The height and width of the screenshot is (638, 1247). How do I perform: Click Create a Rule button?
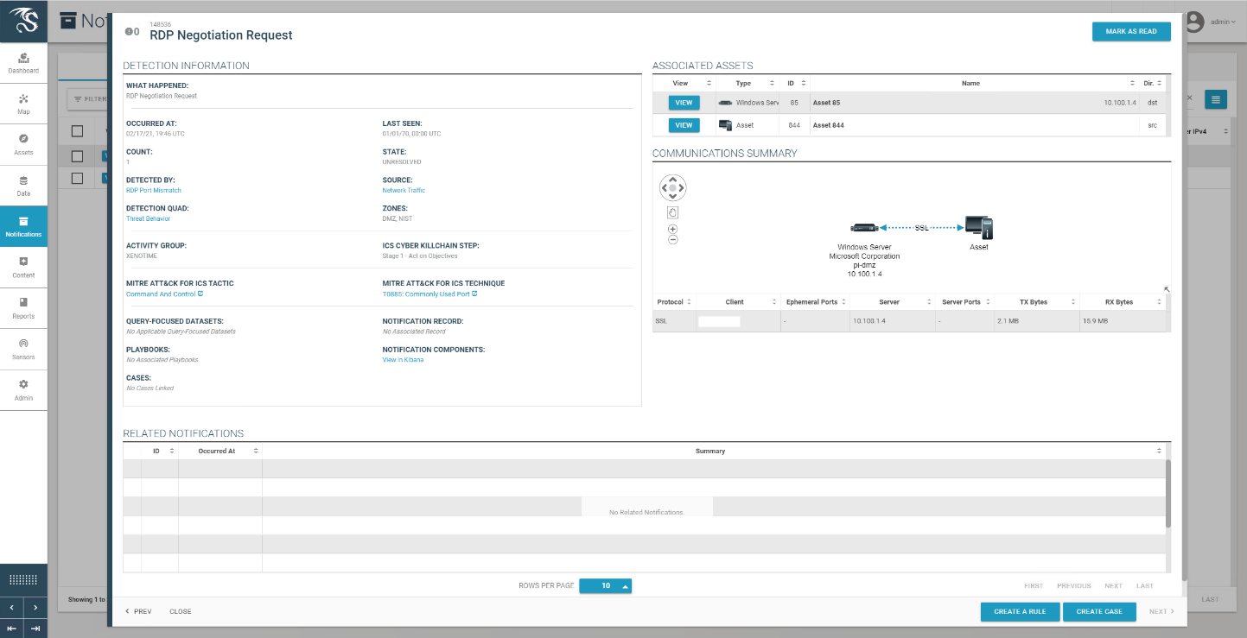[x=1020, y=611]
